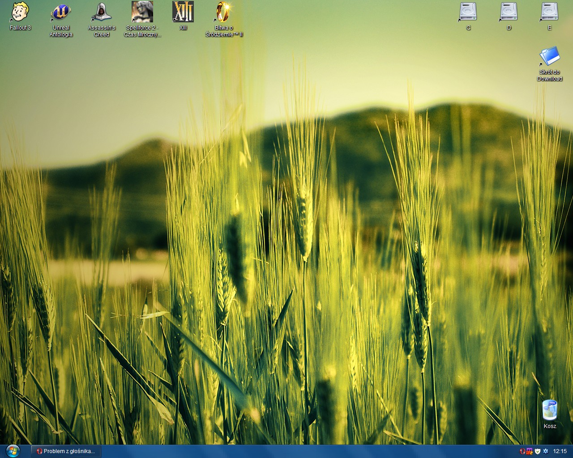Viewport: 573px width, 458px height.
Task: Select the C drive shortcut
Action: [x=468, y=12]
